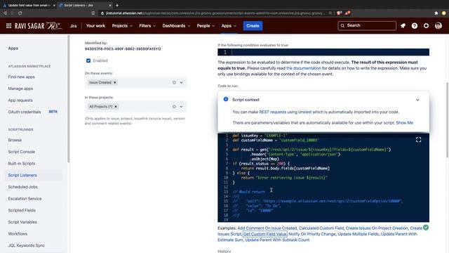Select Script Listeners in sidebar
The height and width of the screenshot is (253, 449).
pyautogui.click(x=22, y=175)
